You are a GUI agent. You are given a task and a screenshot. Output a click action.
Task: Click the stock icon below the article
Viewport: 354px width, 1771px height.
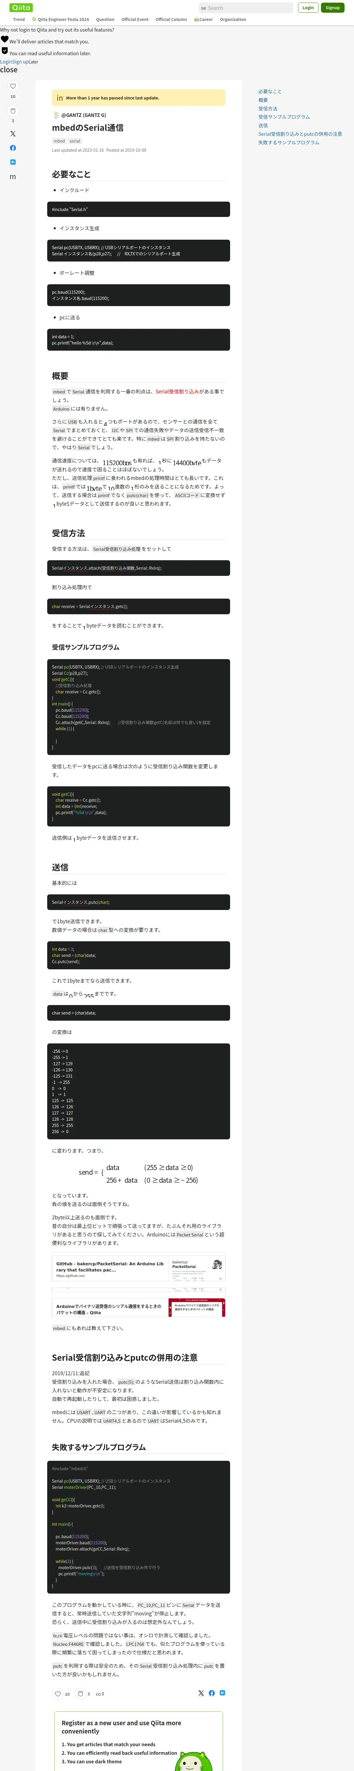click(x=81, y=1693)
